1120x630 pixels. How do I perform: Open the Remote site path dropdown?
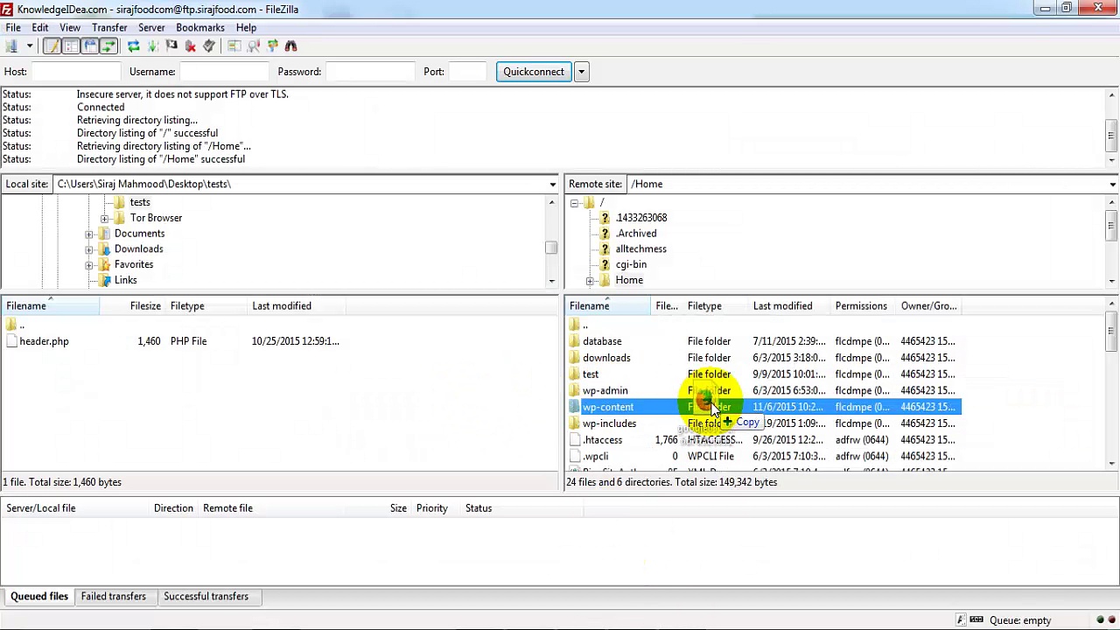pyautogui.click(x=1112, y=185)
